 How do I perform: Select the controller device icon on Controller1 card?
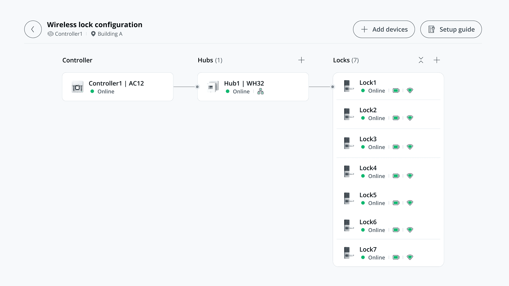(x=77, y=87)
